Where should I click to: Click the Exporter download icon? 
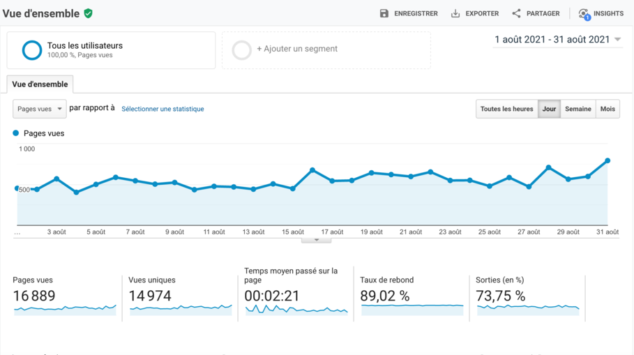(x=455, y=13)
